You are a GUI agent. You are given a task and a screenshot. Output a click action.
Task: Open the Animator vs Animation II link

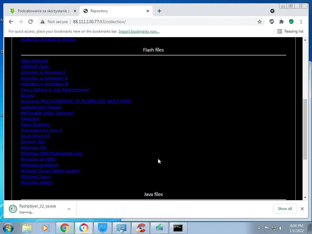coord(44,78)
